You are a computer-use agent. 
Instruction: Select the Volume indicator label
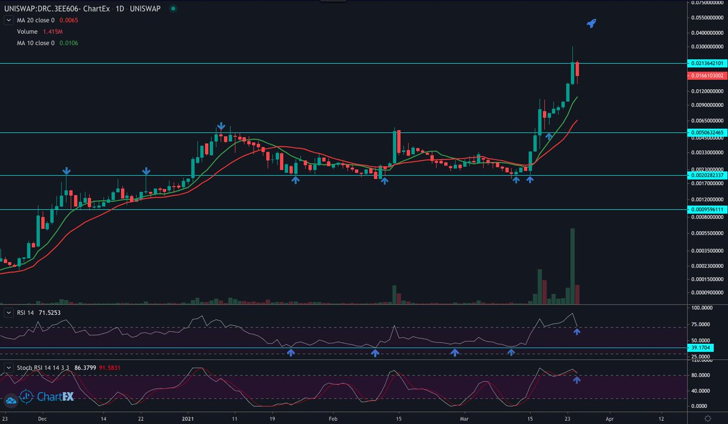[x=27, y=32]
